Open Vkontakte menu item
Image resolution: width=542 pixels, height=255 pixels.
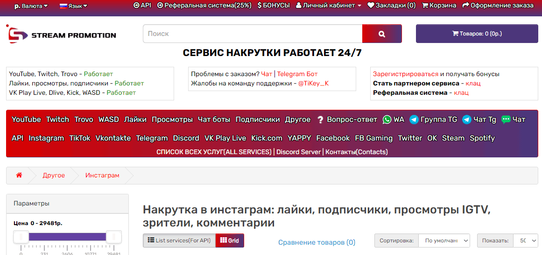click(113, 138)
